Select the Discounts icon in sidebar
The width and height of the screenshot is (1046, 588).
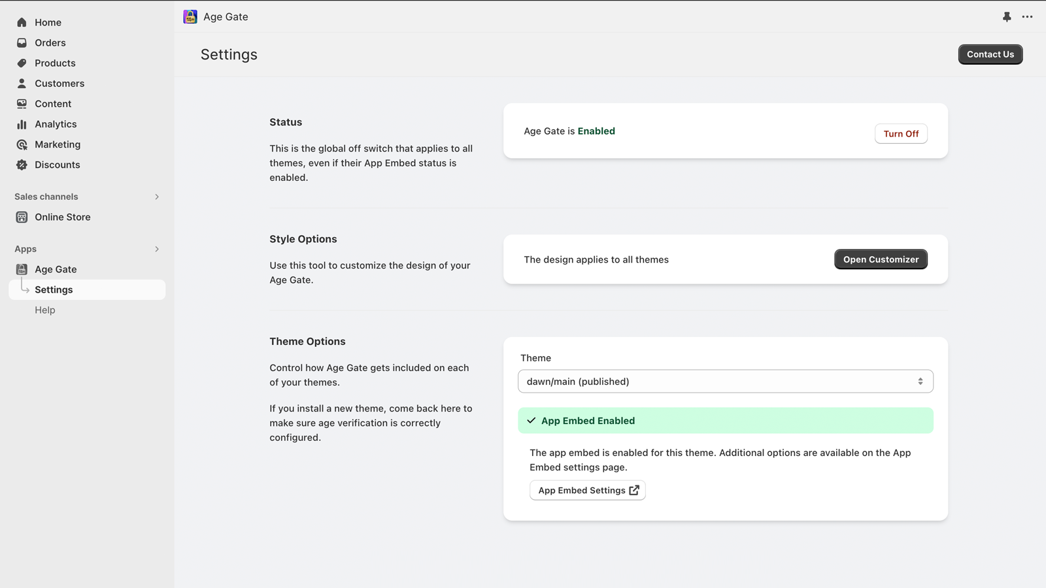22,165
